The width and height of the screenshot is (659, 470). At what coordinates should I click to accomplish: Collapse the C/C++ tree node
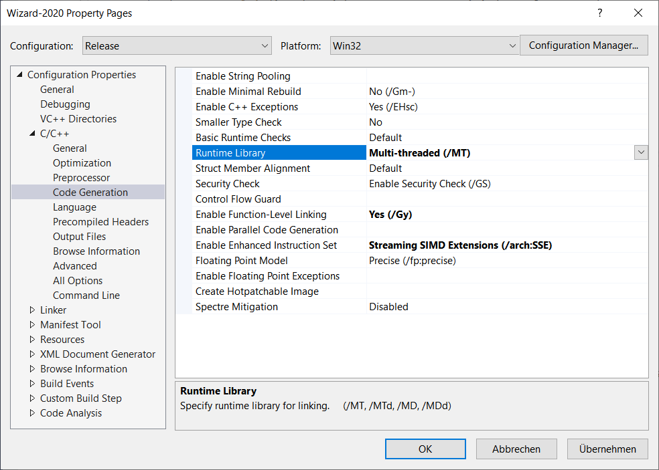click(32, 134)
